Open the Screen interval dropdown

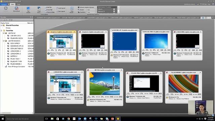[x=95, y=10]
